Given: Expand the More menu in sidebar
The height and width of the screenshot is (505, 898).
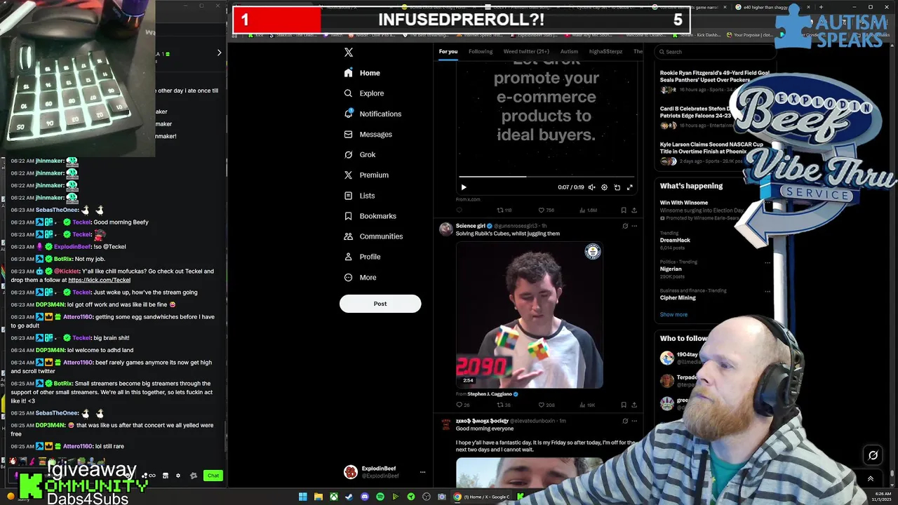Looking at the screenshot, I should (360, 277).
